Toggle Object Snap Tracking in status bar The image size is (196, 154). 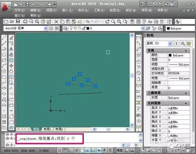pyautogui.click(x=88, y=150)
